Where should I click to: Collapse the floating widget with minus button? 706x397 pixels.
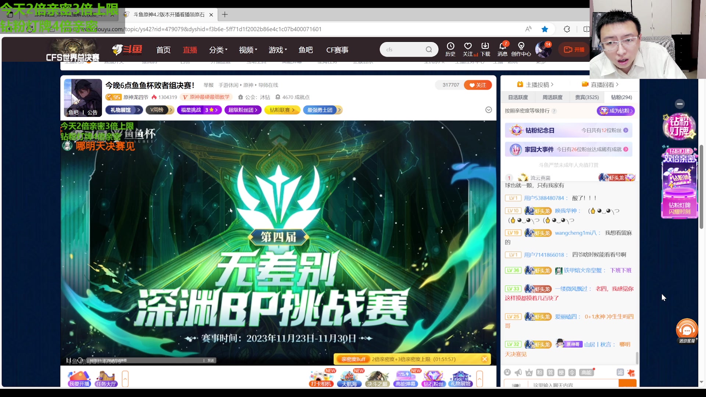point(680,104)
